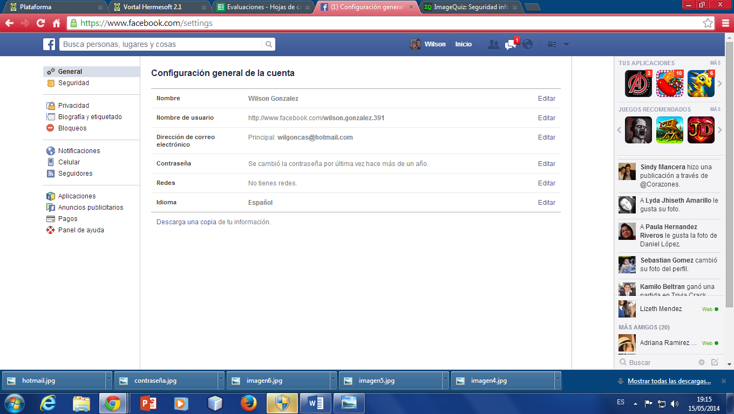This screenshot has height=414, width=734.
Task: Edit the Contraseña row
Action: 546,164
